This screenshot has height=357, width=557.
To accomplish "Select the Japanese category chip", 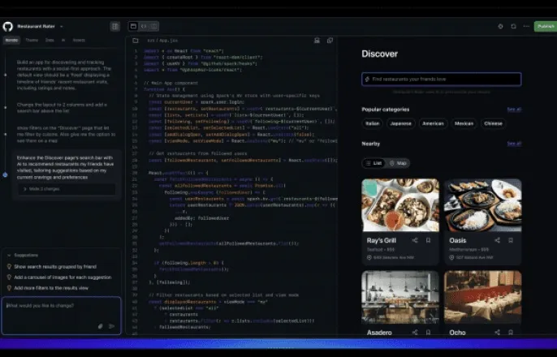I will pyautogui.click(x=401, y=123).
